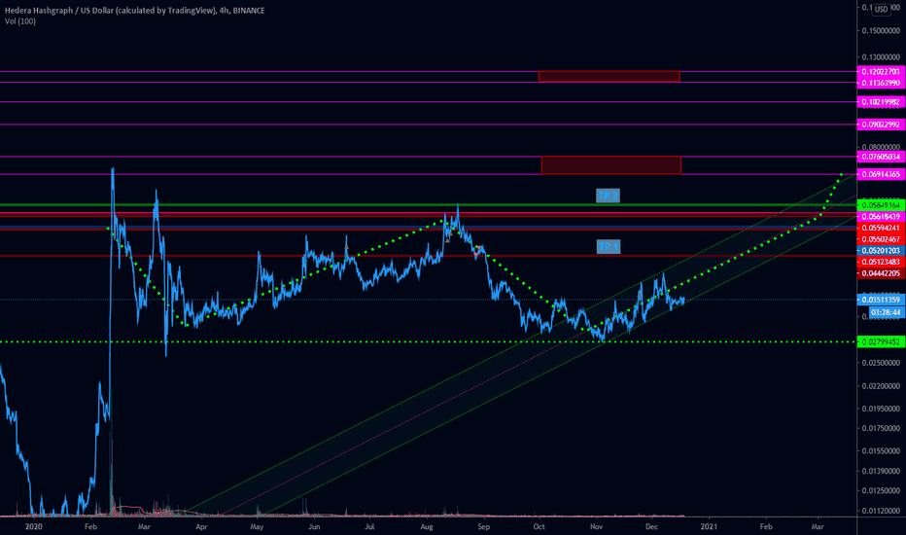The height and width of the screenshot is (535, 906).
Task: Click the Jul label on time axis
Action: click(x=369, y=526)
